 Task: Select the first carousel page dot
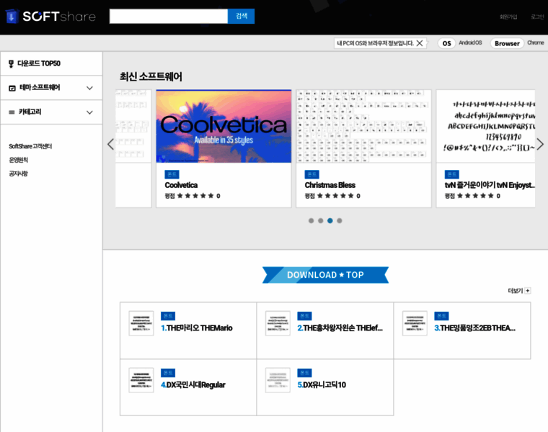[x=311, y=220]
